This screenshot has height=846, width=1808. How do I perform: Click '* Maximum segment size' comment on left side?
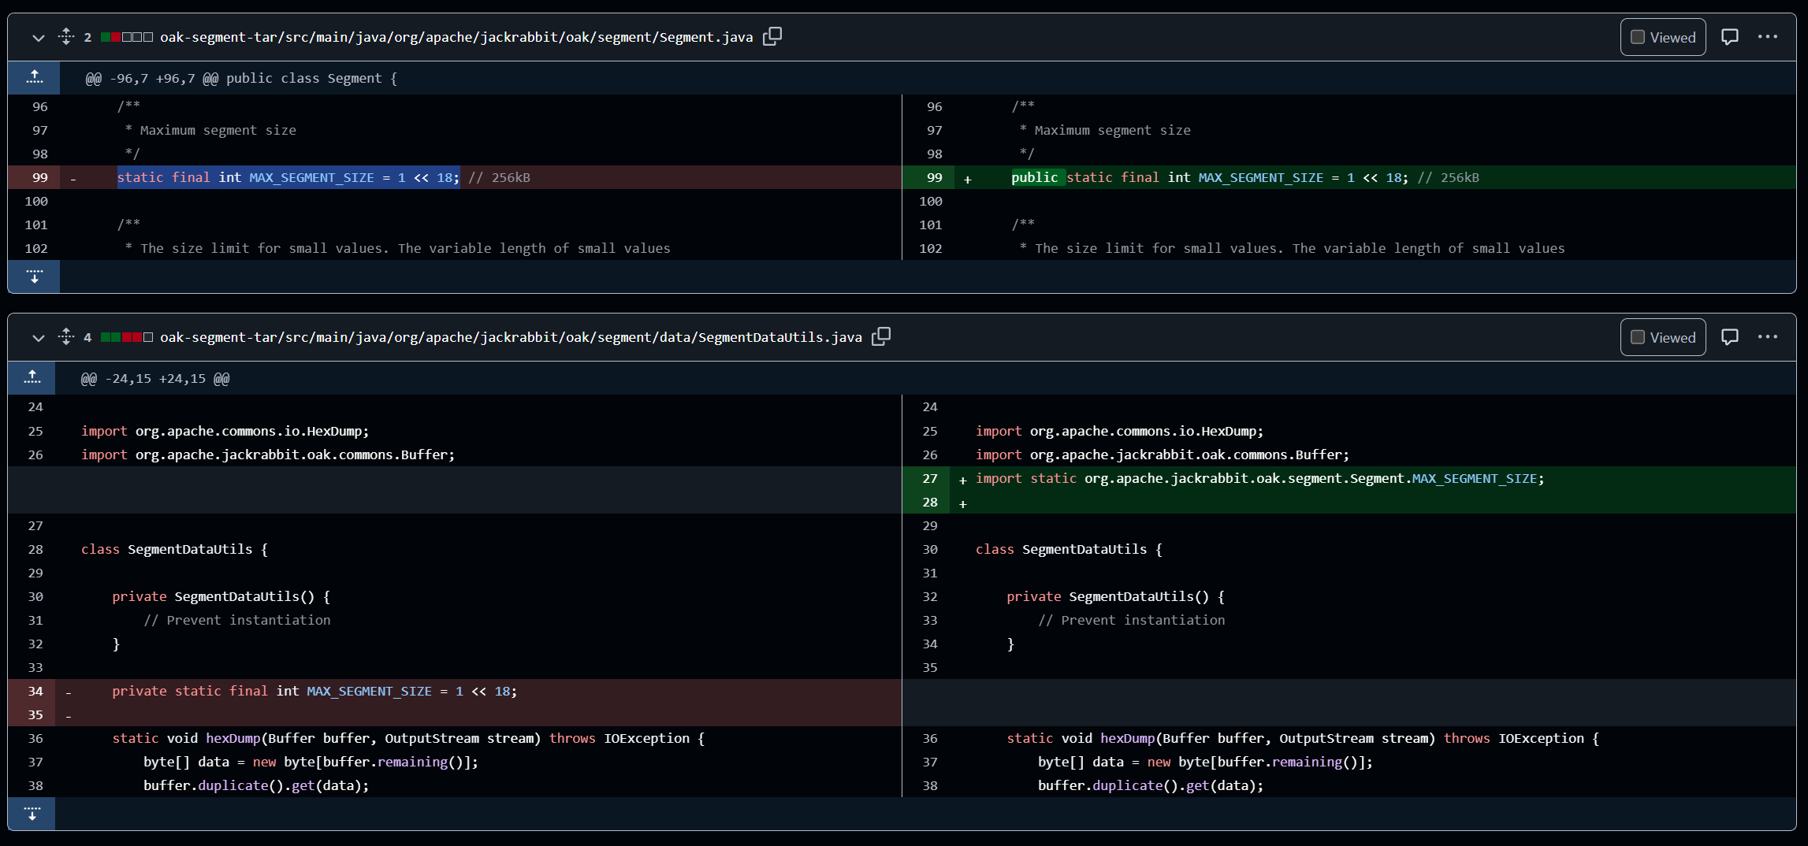pyautogui.click(x=210, y=130)
